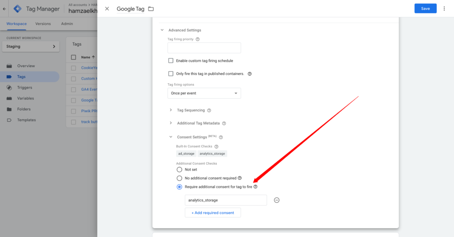Viewport: 454px width, 237px height.
Task: Click help icon next to Tag firing priority
Action: coord(198,39)
